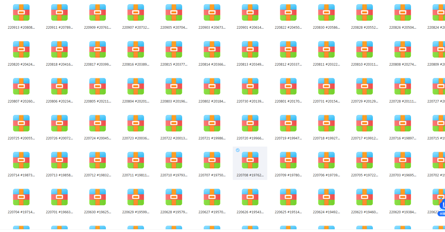Click the file name label 220901 #20614
The height and width of the screenshot is (232, 445).
click(250, 28)
